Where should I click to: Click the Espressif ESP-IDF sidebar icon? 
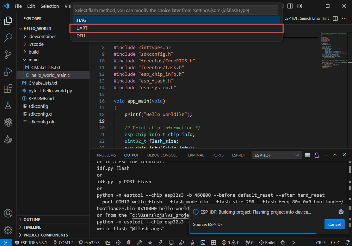tap(8, 122)
